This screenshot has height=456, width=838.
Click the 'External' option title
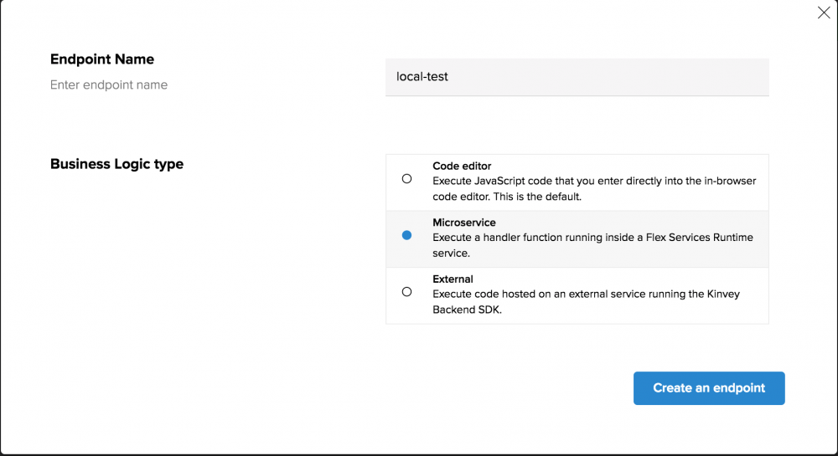[x=453, y=279]
